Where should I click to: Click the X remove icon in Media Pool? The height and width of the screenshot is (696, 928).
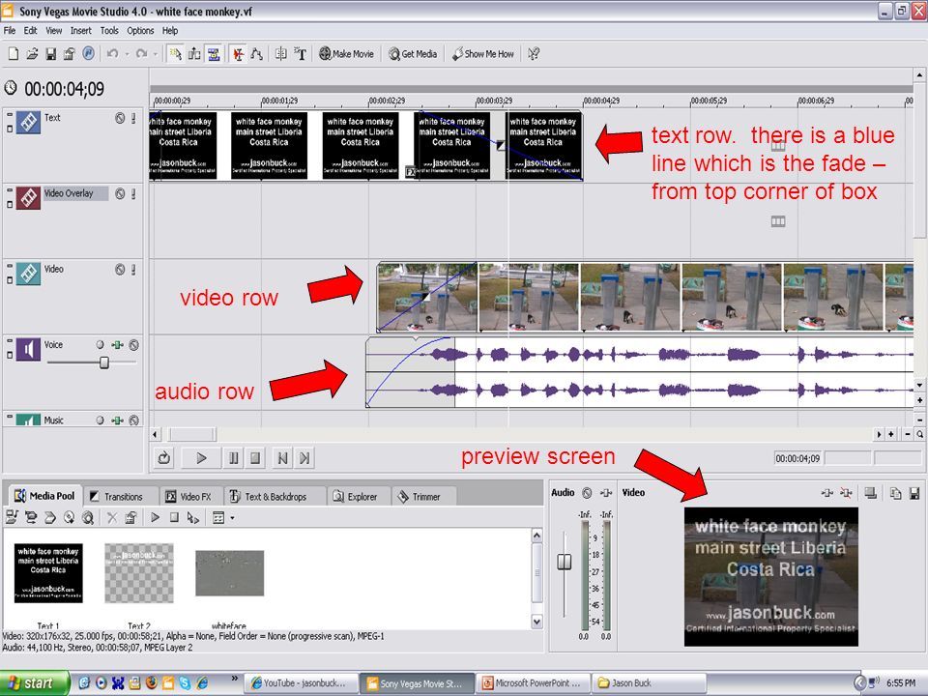(x=112, y=518)
